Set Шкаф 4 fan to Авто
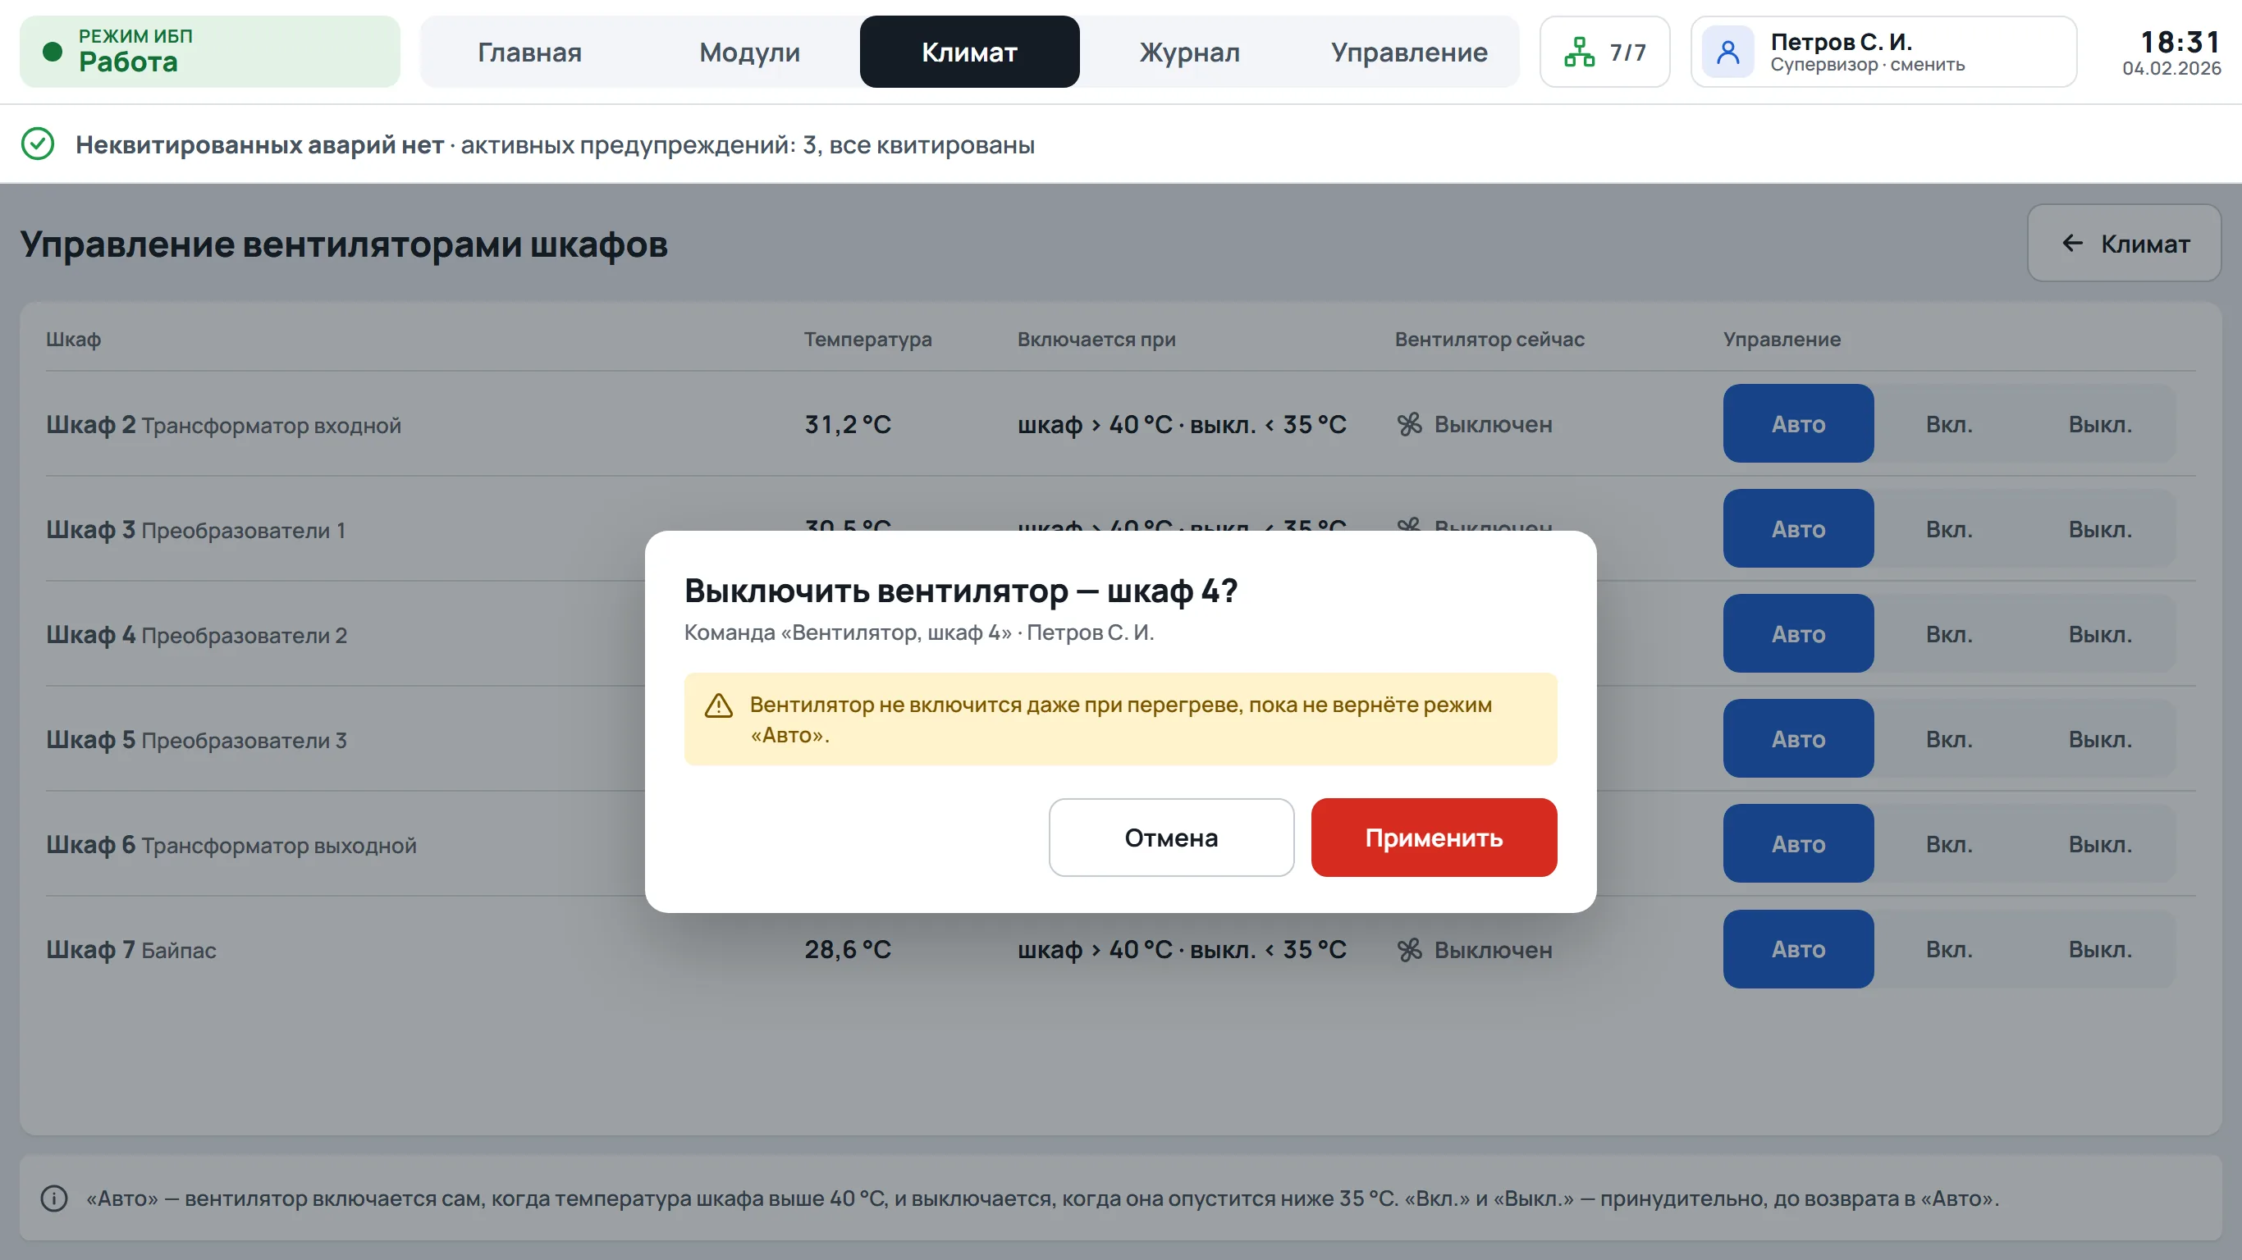The height and width of the screenshot is (1260, 2242). point(1798,633)
